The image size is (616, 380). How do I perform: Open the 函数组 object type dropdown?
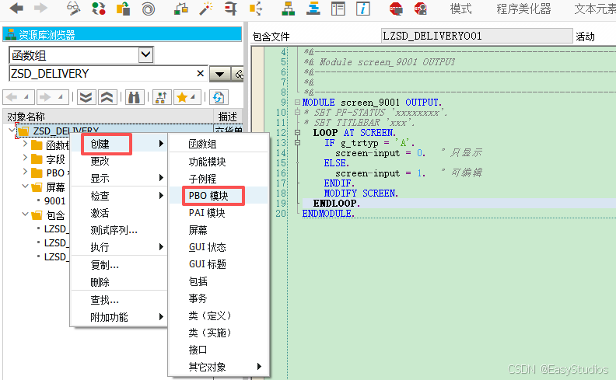tap(145, 54)
